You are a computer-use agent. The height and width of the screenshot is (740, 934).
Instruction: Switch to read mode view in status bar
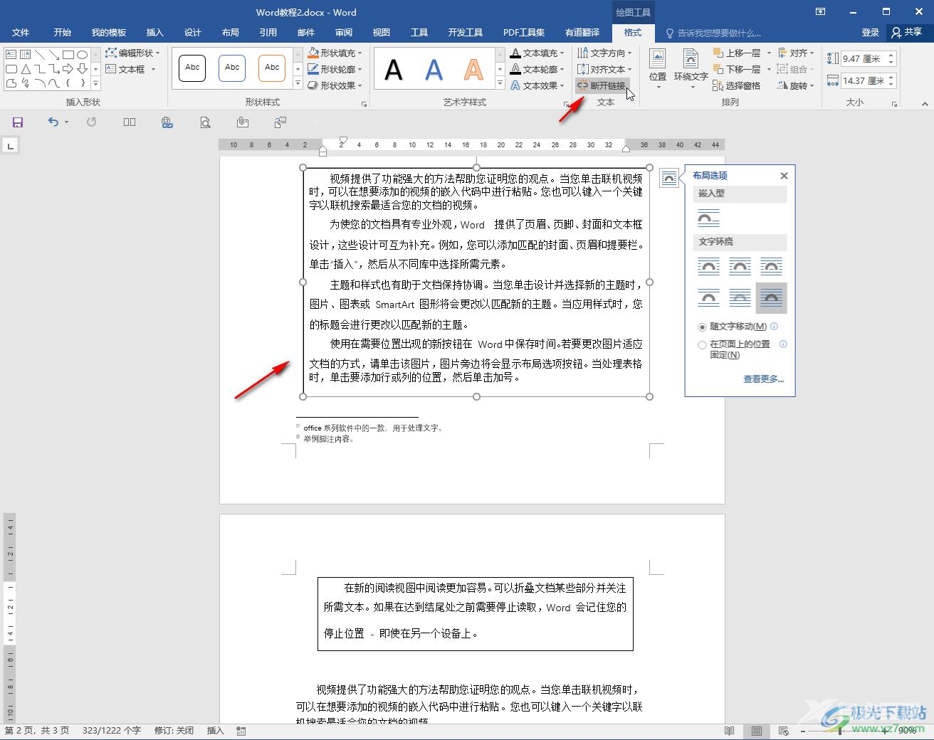point(729,731)
